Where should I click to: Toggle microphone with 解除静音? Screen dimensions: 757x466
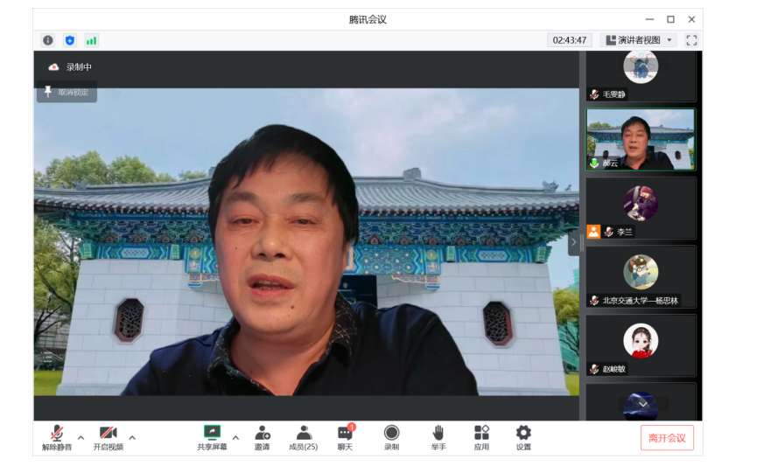pos(57,437)
